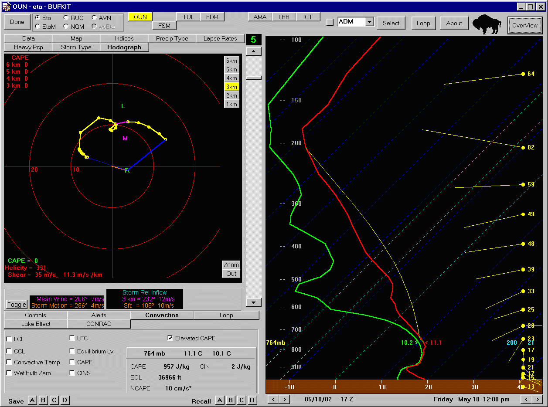Open the Loop tab in lower panel
Viewport: 548px width, 407px height.
click(x=226, y=315)
